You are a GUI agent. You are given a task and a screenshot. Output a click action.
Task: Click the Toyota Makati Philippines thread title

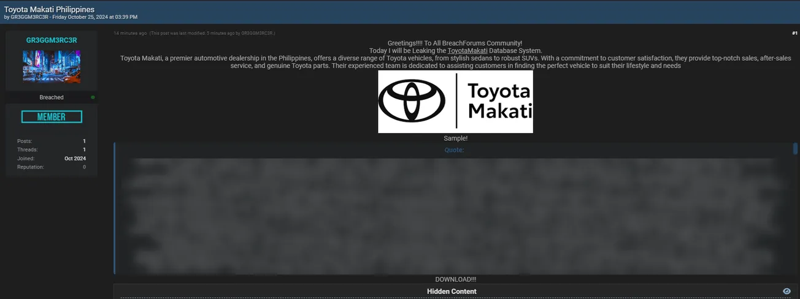pyautogui.click(x=49, y=9)
